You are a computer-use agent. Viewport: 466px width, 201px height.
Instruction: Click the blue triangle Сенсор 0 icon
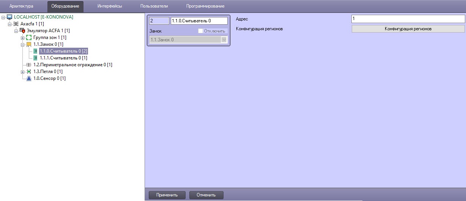click(29, 78)
